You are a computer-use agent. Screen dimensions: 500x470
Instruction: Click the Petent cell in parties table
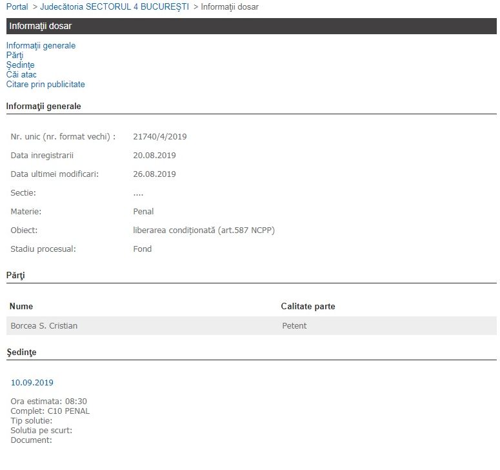tap(294, 326)
